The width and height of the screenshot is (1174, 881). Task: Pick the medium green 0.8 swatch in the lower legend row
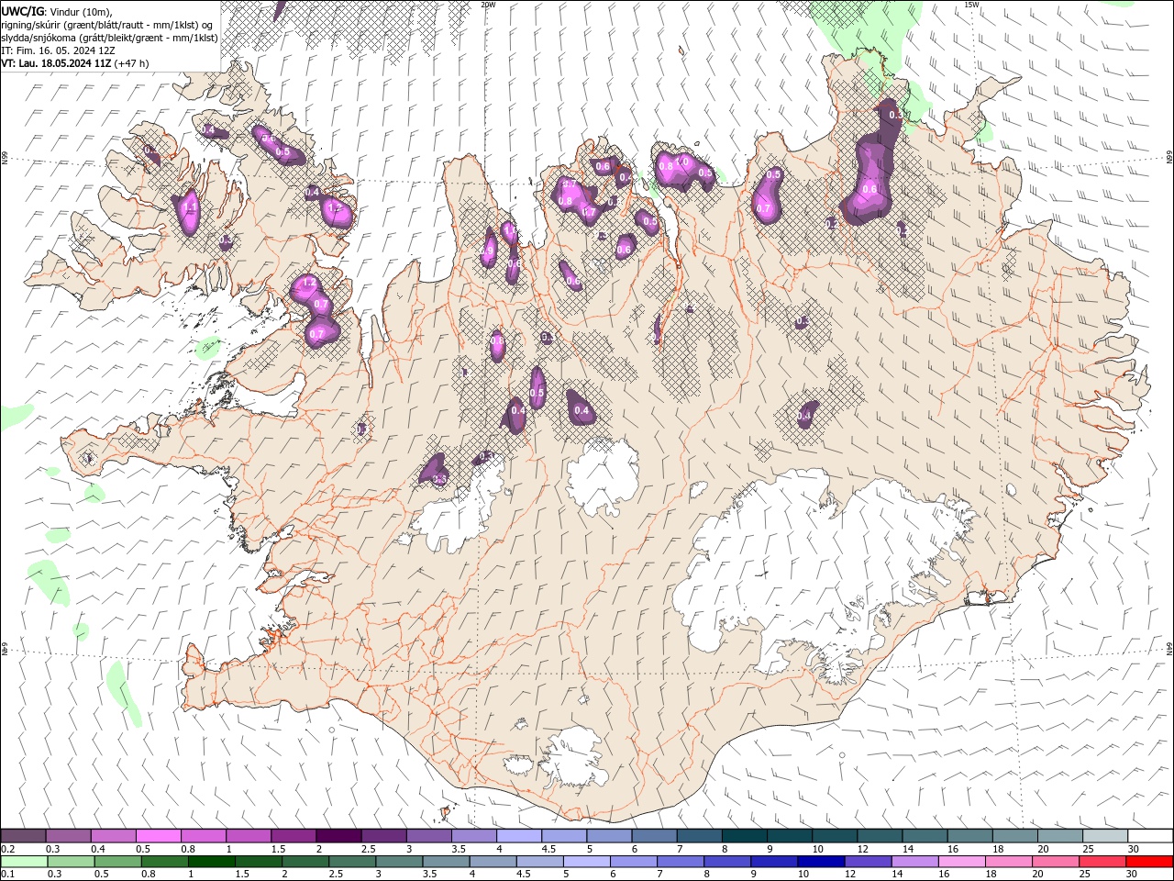click(164, 862)
